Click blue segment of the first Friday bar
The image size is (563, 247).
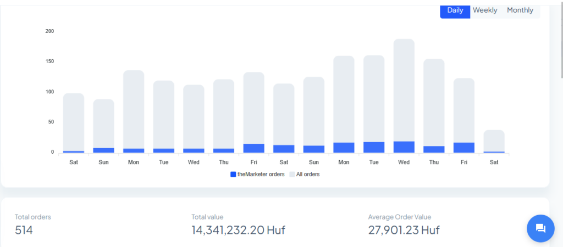coord(253,148)
